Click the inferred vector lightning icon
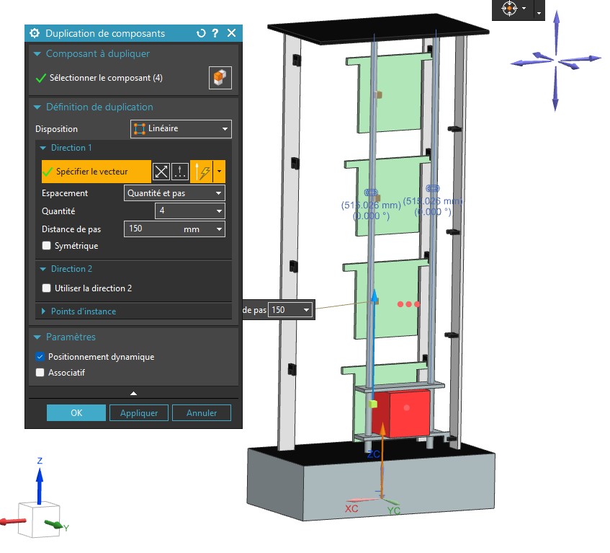The image size is (610, 553). (x=202, y=172)
